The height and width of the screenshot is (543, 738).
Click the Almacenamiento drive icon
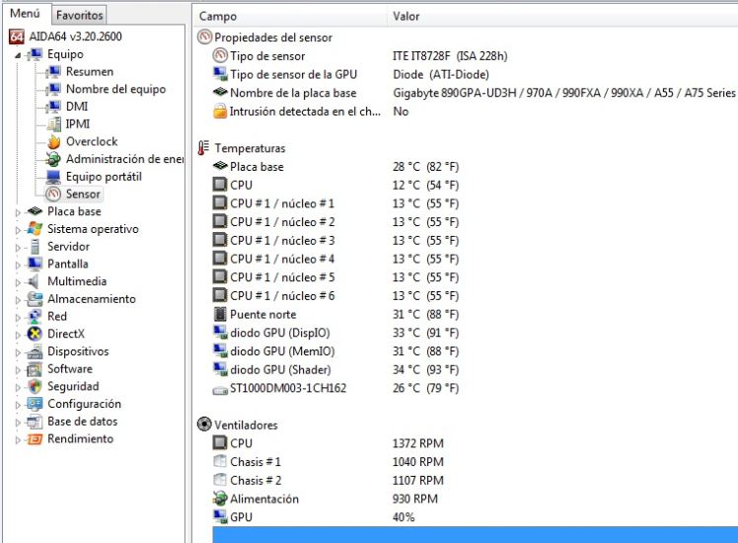[x=35, y=299]
